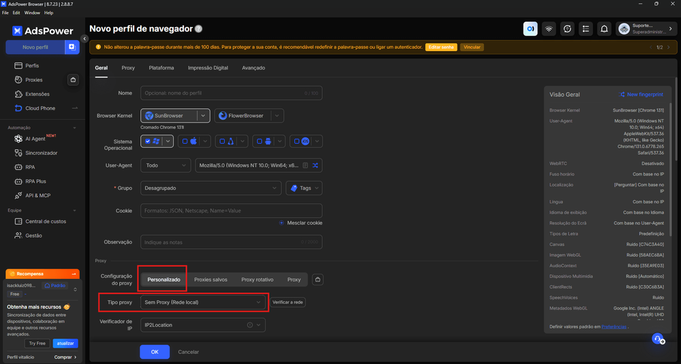Click the User-Agent list icon in field

305,165
